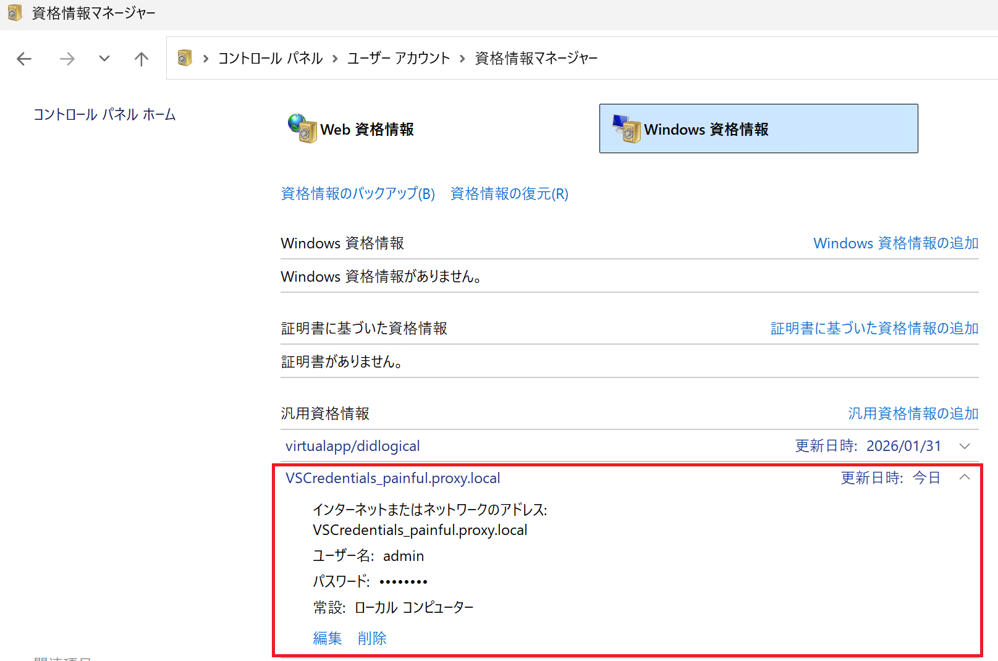Switch to the Web 資格情報 tab
Screen dimensions: 998x661
click(x=367, y=130)
